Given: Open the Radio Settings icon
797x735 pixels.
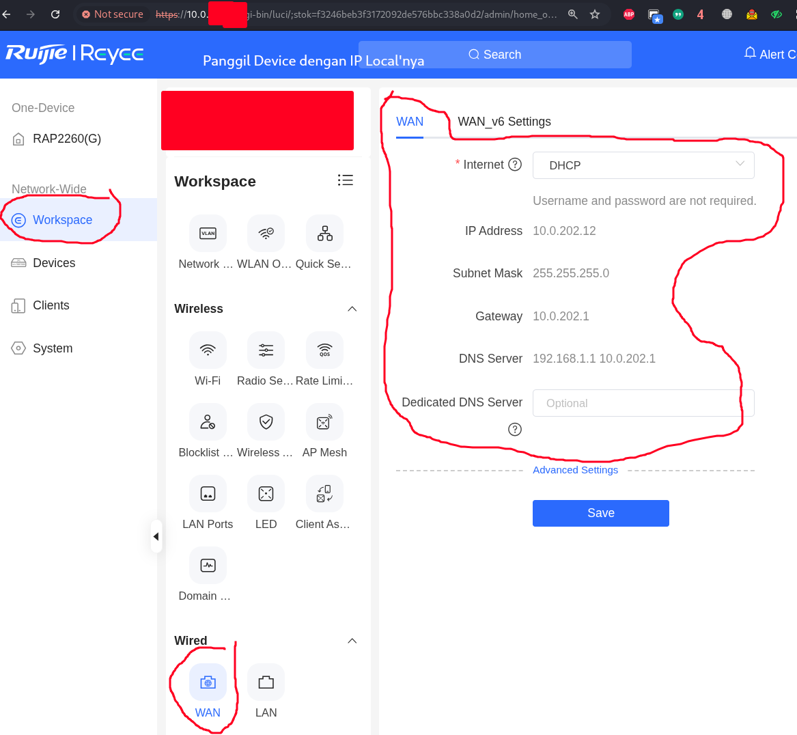Looking at the screenshot, I should point(266,350).
